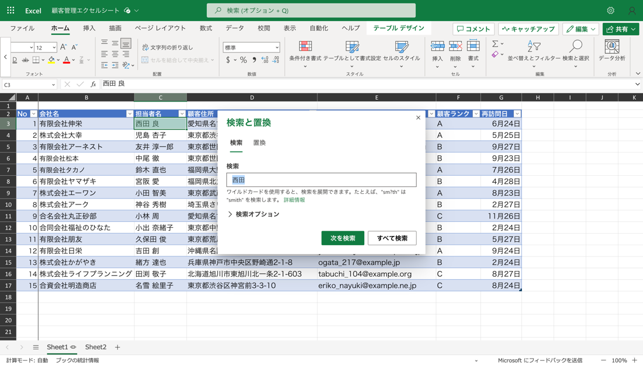643x365 pixels.
Task: Open the 再訪問日 column filter dropdown
Action: (517, 114)
